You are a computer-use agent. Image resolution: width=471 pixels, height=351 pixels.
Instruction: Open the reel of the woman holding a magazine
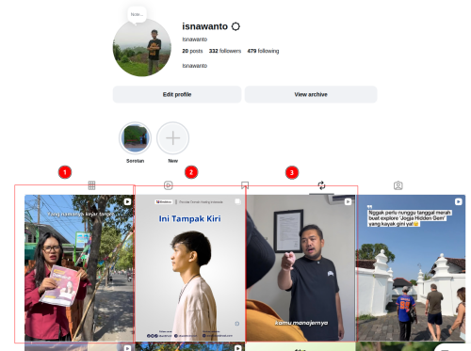[x=80, y=268]
